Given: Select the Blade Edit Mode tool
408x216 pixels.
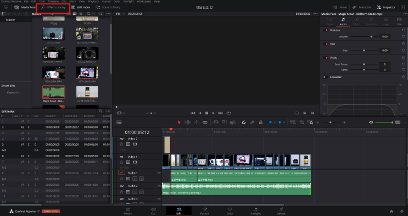Looking at the screenshot, I should (x=205, y=122).
